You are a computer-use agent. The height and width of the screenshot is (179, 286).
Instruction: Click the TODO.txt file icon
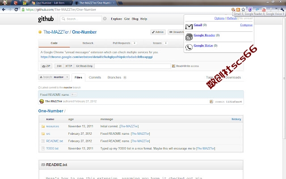click(x=43, y=148)
